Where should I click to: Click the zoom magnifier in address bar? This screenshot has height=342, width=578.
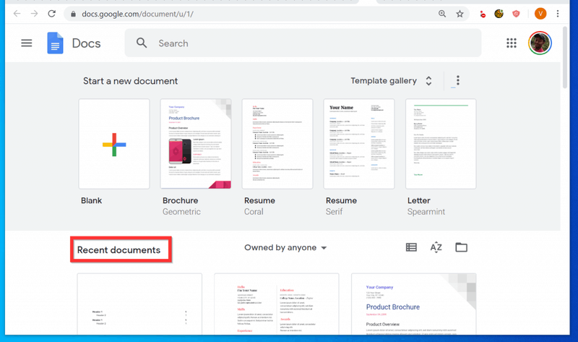coord(442,14)
